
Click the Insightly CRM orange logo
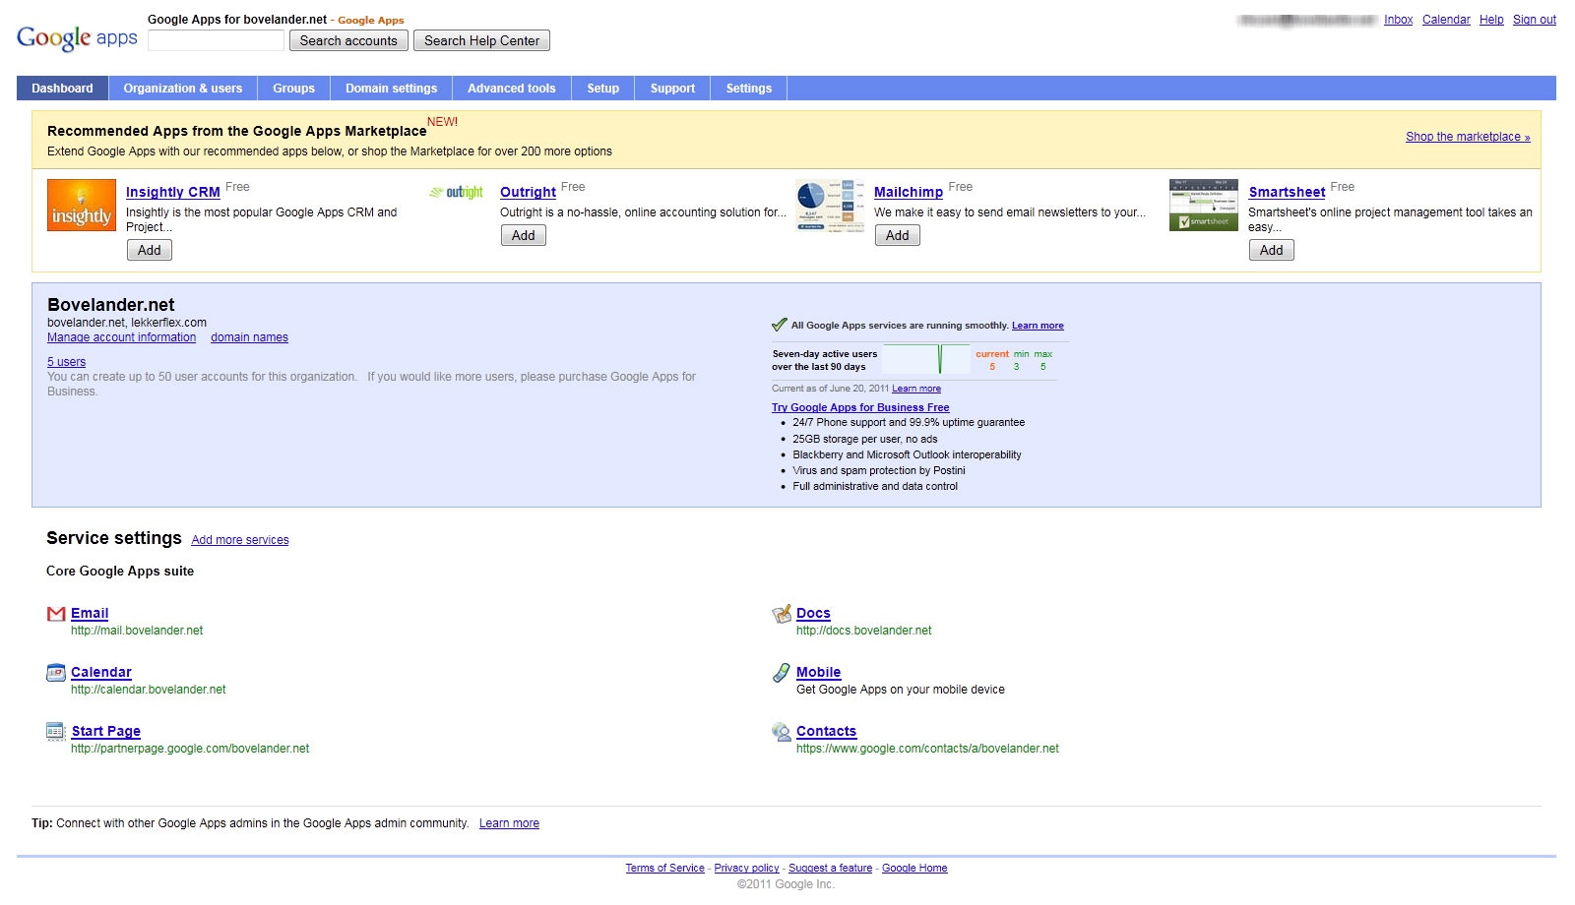pyautogui.click(x=82, y=206)
